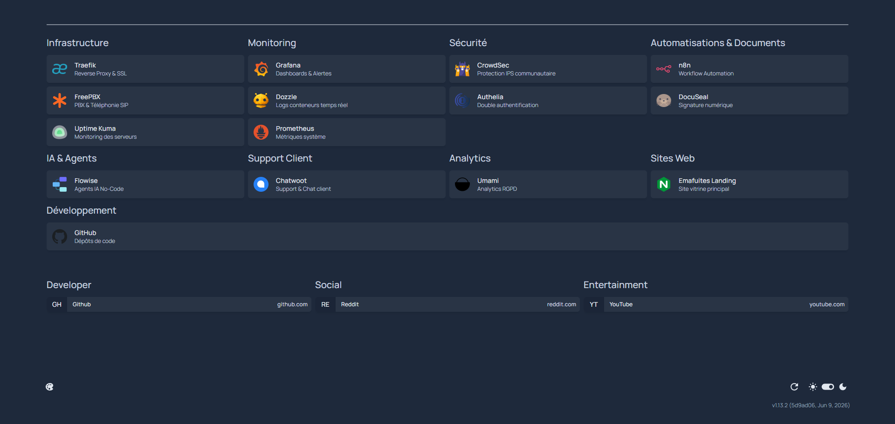This screenshot has width=895, height=424.
Task: Click the Traefik logo icon
Action: click(x=60, y=69)
